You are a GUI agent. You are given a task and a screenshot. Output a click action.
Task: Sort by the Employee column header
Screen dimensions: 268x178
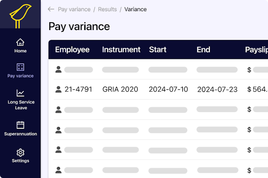pyautogui.click(x=72, y=49)
